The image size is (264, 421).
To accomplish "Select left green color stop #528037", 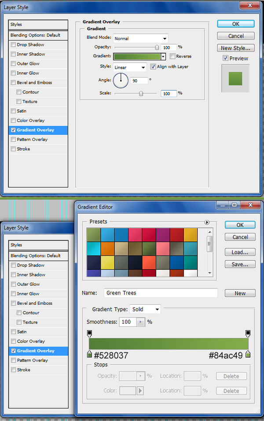I will click(x=90, y=355).
